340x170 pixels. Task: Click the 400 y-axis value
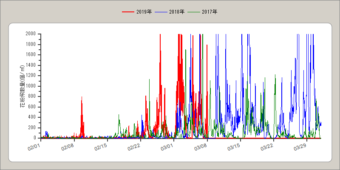click(32, 117)
